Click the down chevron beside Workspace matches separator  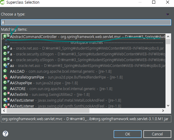(x=6, y=44)
